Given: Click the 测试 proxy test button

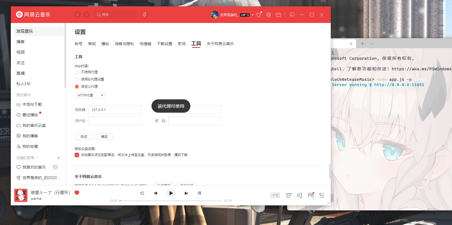Looking at the screenshot, I should [84, 137].
